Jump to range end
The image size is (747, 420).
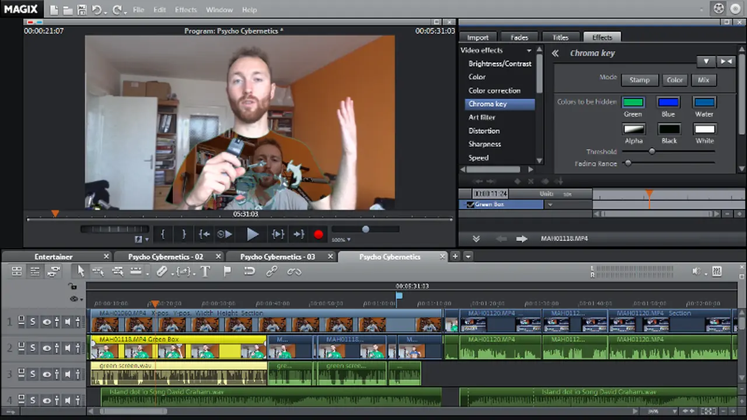pyautogui.click(x=299, y=234)
